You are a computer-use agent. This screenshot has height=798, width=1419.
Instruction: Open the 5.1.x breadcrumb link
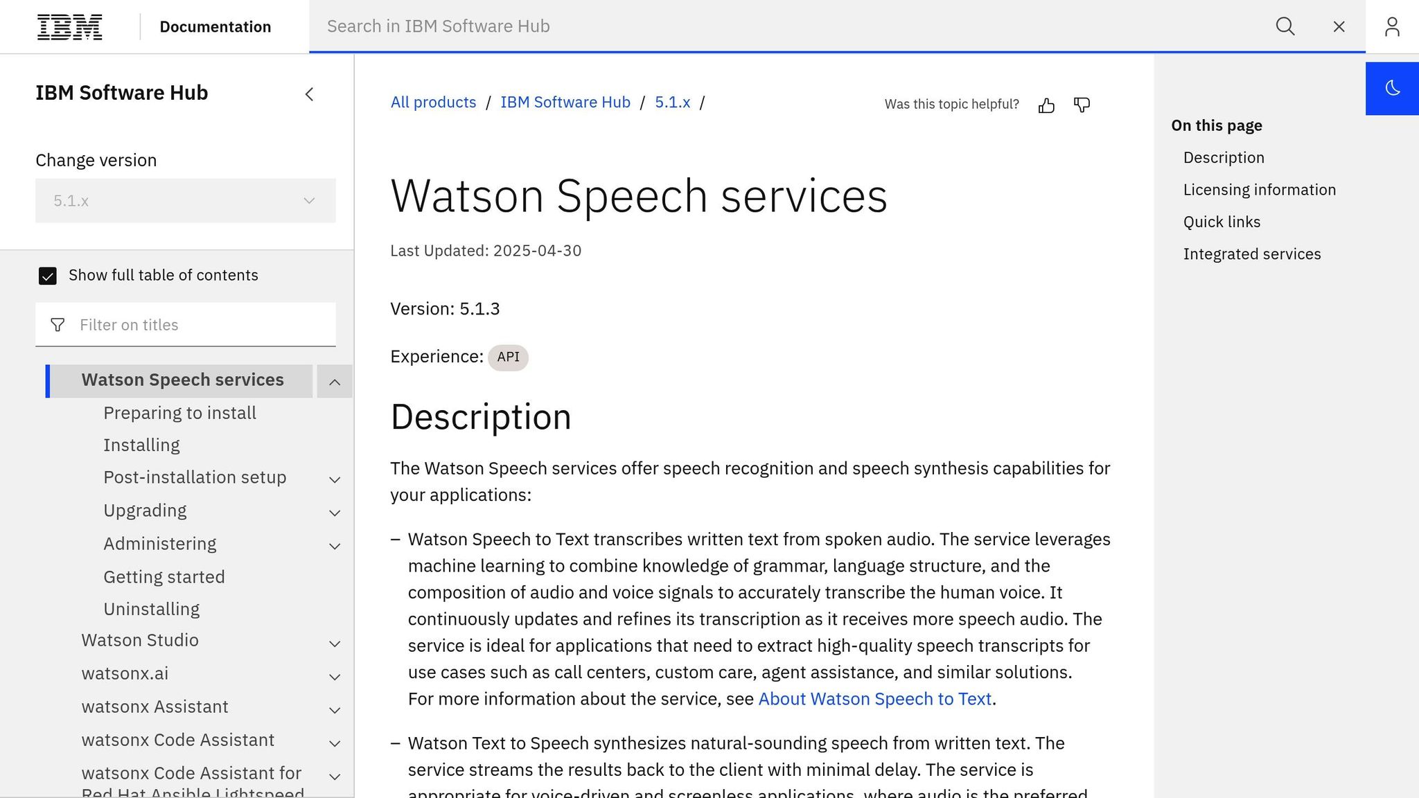672,102
